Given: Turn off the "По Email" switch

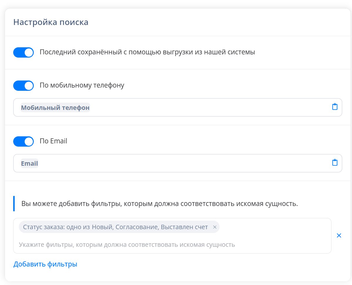Looking at the screenshot, I should [23, 141].
